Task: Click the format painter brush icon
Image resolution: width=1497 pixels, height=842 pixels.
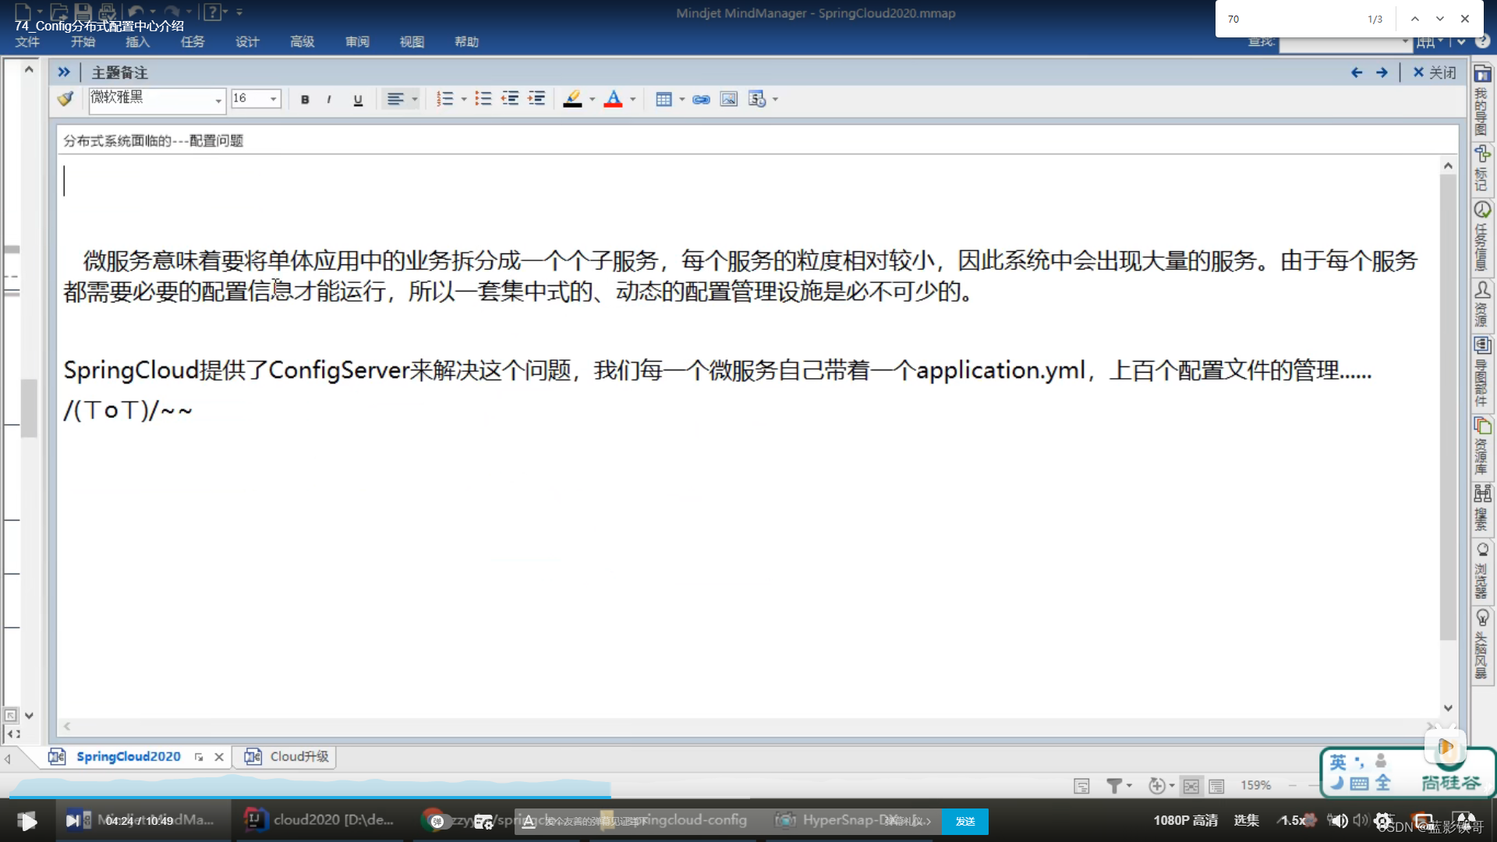Action: 65,99
